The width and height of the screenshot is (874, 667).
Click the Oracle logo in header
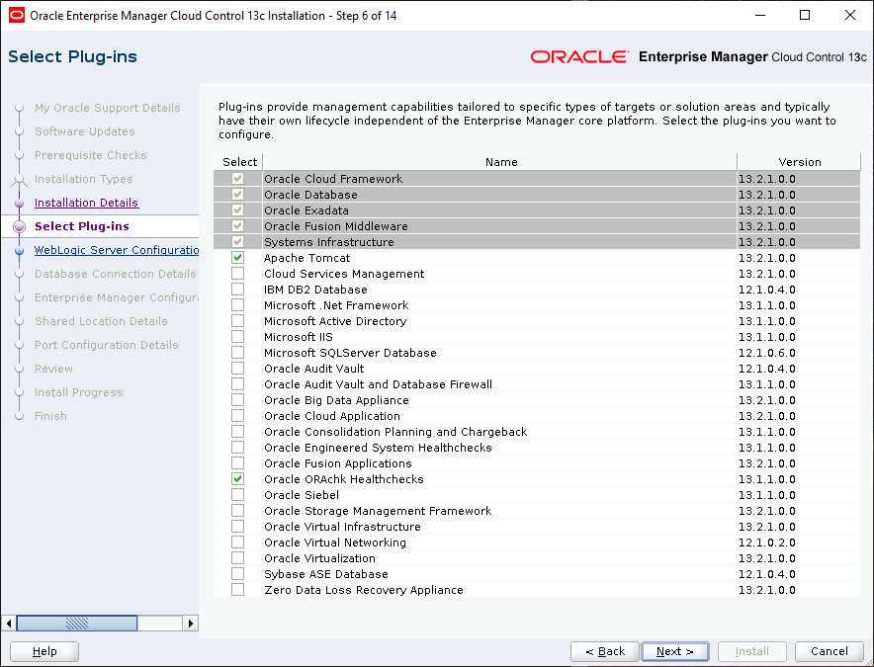579,56
